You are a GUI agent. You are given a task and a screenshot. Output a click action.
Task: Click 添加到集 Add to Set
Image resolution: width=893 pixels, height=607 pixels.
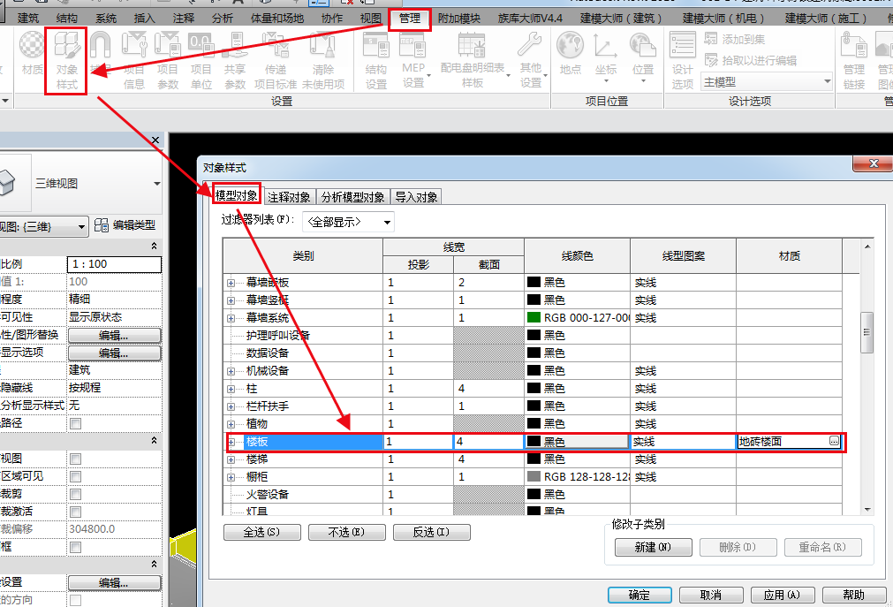click(x=735, y=40)
